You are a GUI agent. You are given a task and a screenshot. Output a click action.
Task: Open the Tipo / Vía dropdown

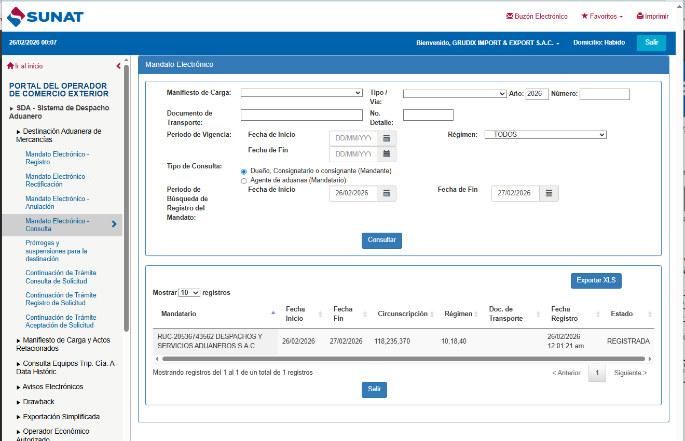click(455, 94)
